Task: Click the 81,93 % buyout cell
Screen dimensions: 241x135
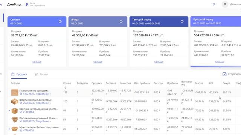Action: click(x=227, y=120)
